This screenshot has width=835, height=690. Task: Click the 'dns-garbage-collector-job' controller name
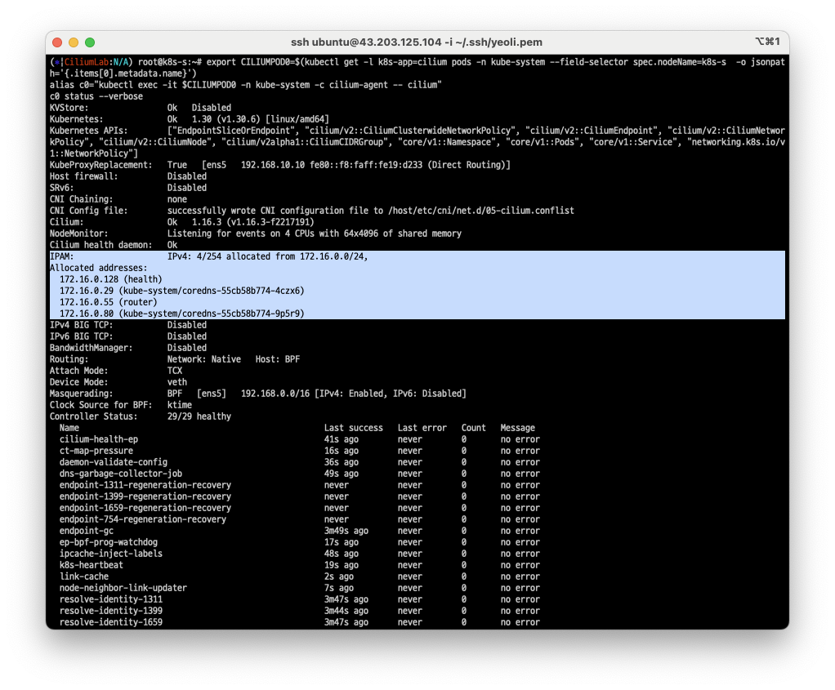pyautogui.click(x=120, y=474)
